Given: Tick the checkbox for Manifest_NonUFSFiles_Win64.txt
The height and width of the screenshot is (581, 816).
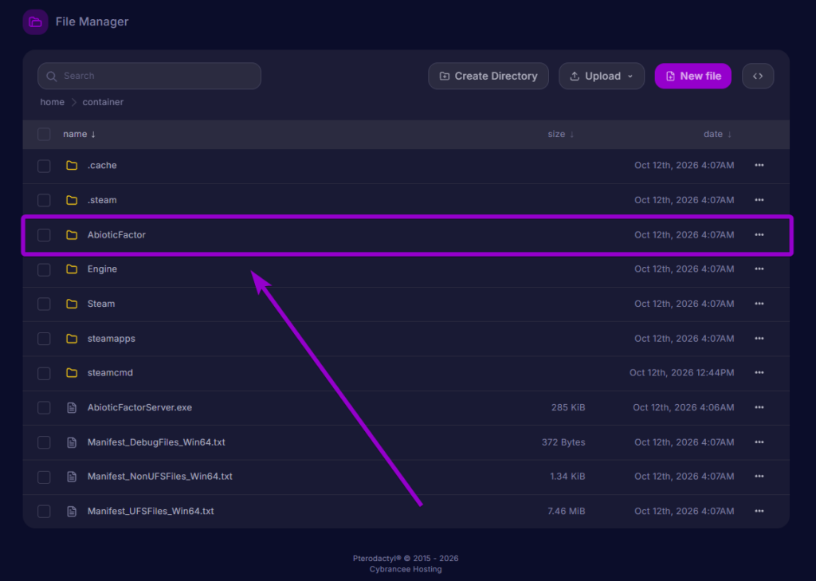Looking at the screenshot, I should 45,477.
